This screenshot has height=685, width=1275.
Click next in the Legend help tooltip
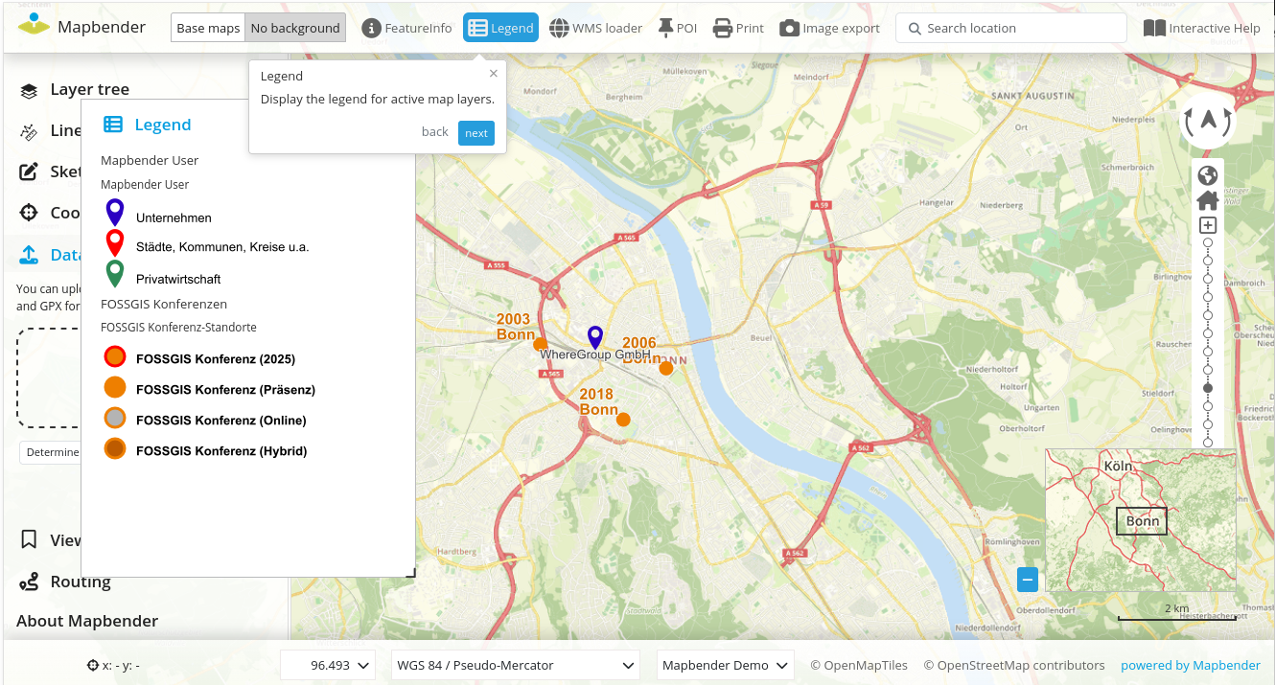[476, 133]
